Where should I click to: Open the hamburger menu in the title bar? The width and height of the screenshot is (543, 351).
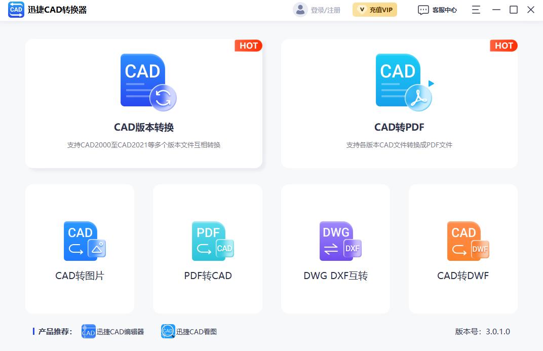(x=475, y=9)
